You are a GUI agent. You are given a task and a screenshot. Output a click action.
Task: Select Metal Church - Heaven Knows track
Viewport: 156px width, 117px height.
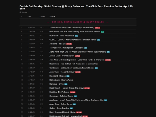(x=66, y=88)
